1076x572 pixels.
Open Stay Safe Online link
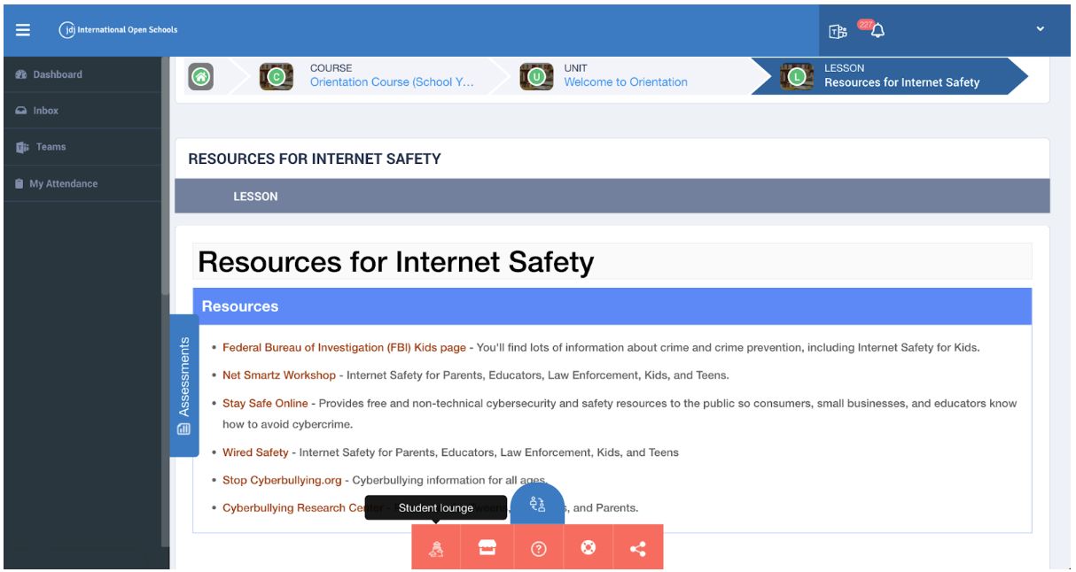tap(265, 403)
